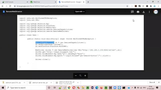Open the Windows Start menu
The height and width of the screenshot is (90, 161).
coord(3,88)
